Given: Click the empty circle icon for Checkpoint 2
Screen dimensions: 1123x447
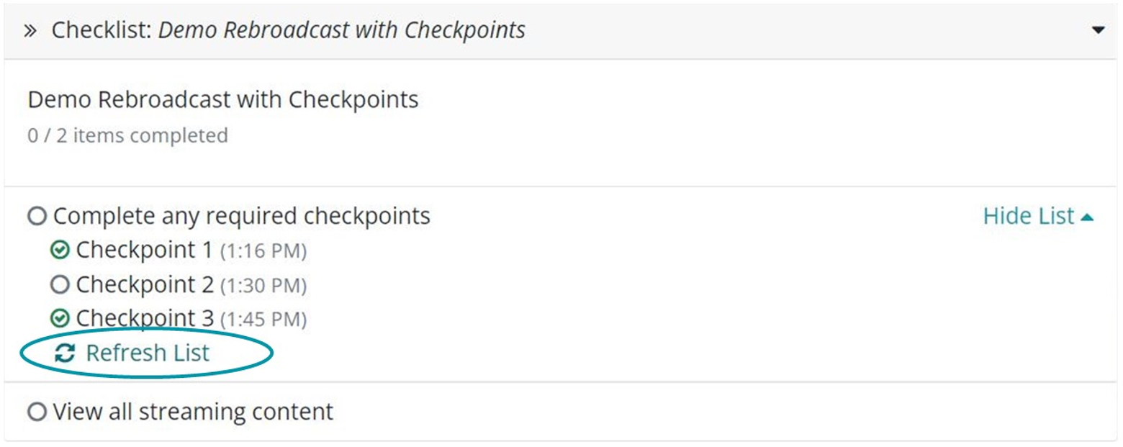Looking at the screenshot, I should point(60,285).
